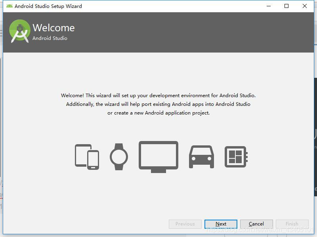This screenshot has height=237, width=317.
Task: Click the 'Additionally, the wizard will help port' line
Action: click(158, 104)
